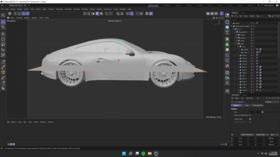Image resolution: width=280 pixels, height=157 pixels.
Task: Collapse the Subdivision Surface node
Action: coord(231,26)
